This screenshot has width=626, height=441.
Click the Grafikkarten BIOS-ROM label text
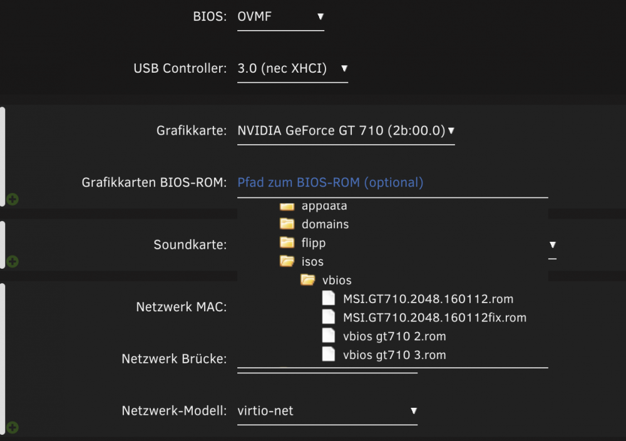154,182
